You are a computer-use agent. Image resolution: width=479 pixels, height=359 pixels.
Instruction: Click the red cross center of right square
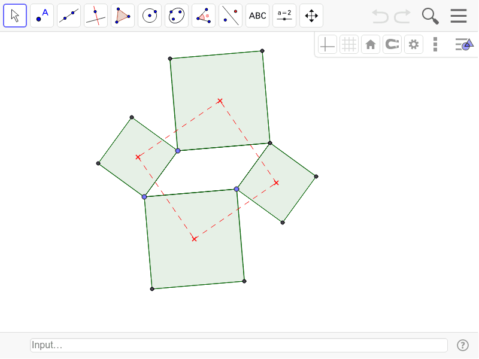277,183
